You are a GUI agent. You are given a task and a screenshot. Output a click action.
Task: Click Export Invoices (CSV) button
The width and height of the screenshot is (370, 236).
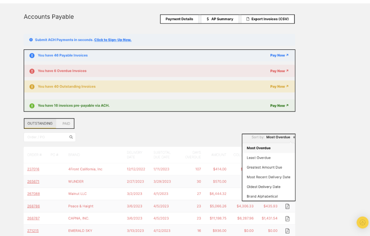(267, 19)
